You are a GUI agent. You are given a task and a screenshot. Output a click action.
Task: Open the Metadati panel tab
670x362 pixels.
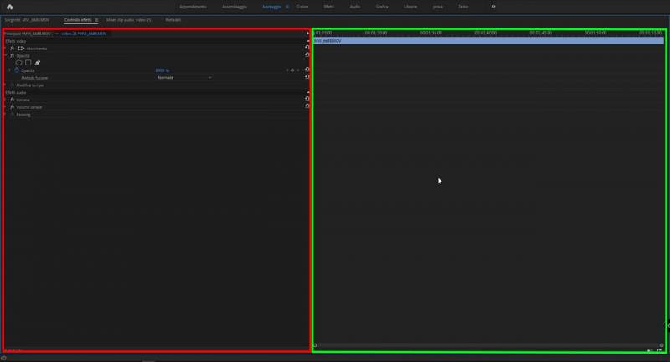pyautogui.click(x=173, y=19)
